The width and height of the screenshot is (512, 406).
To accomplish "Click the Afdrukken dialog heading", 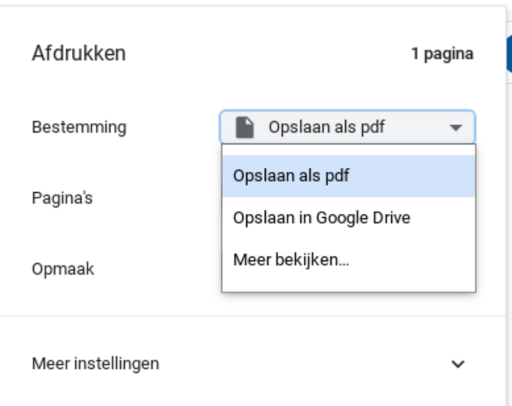I will coord(79,53).
